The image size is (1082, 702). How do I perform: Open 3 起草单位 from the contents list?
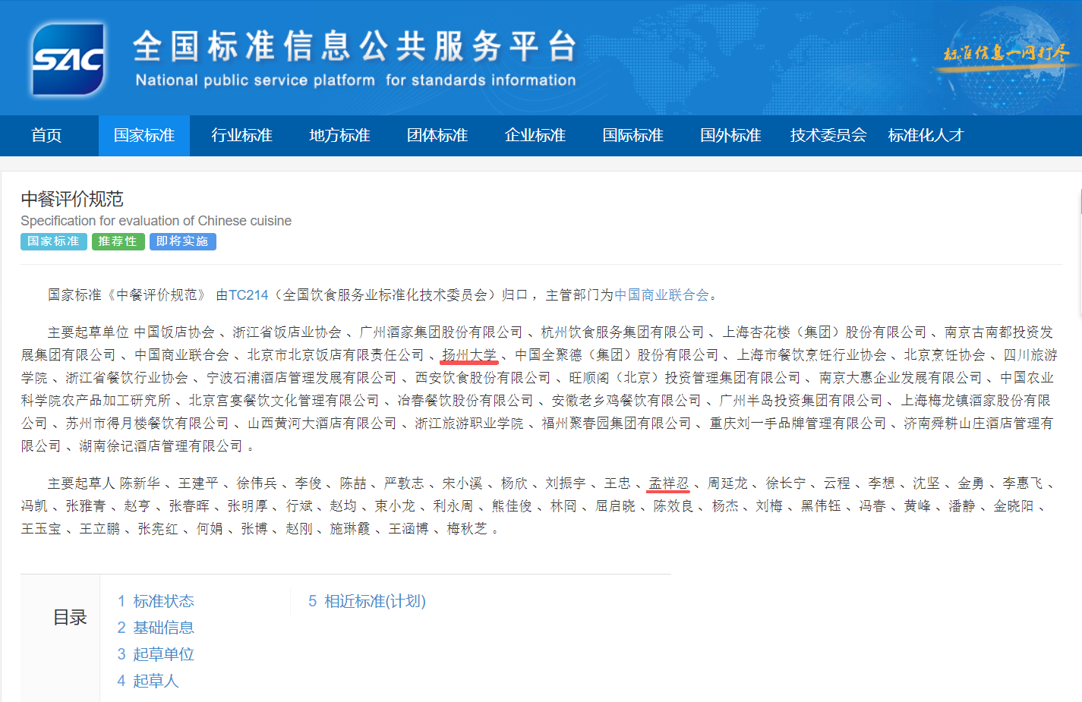(156, 654)
